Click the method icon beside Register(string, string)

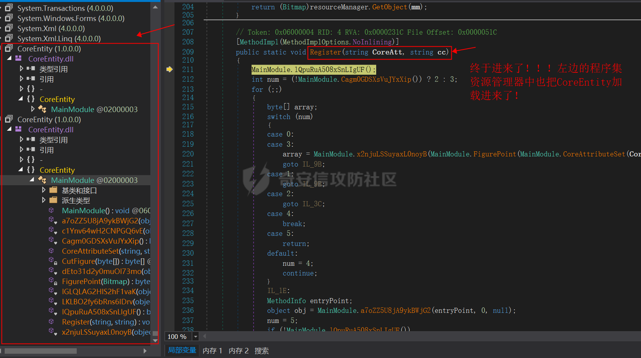point(51,321)
